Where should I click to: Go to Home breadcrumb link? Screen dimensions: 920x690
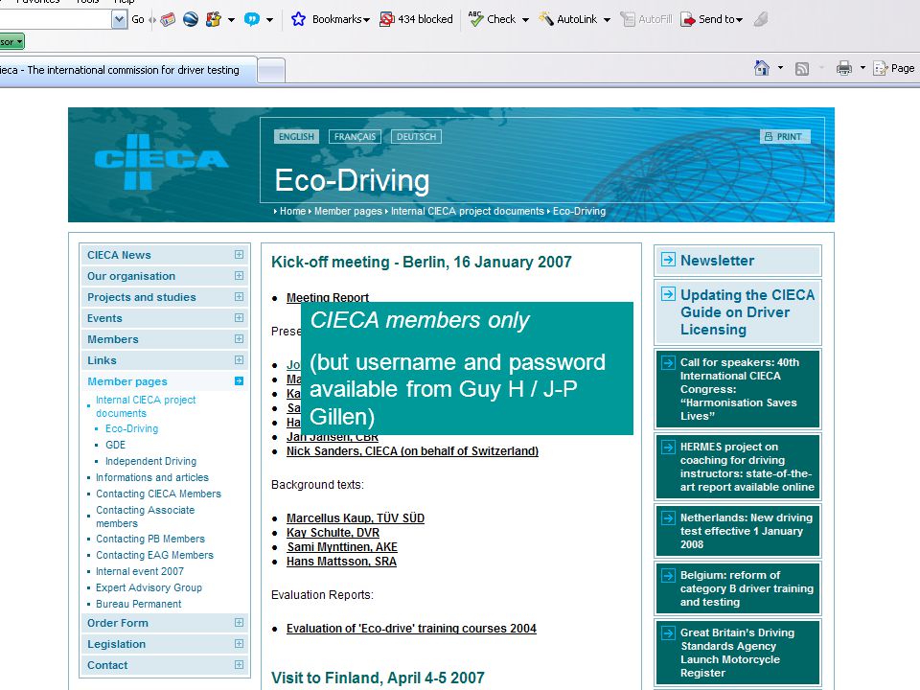click(x=292, y=211)
